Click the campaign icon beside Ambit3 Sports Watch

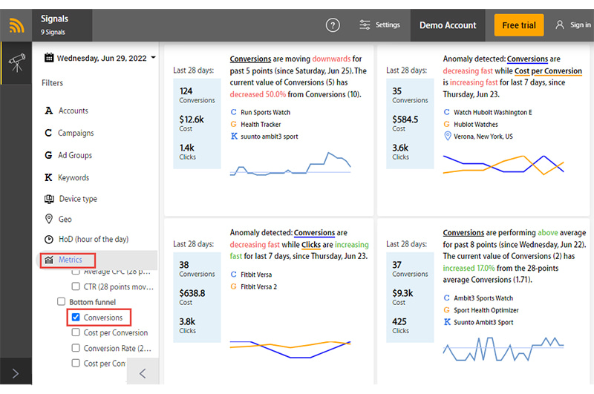[447, 298]
